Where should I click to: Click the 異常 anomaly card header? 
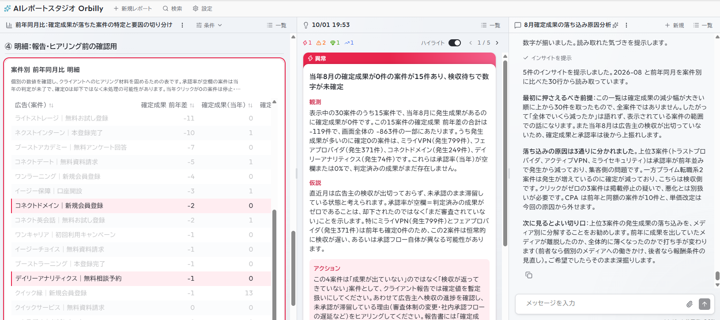pyautogui.click(x=400, y=58)
